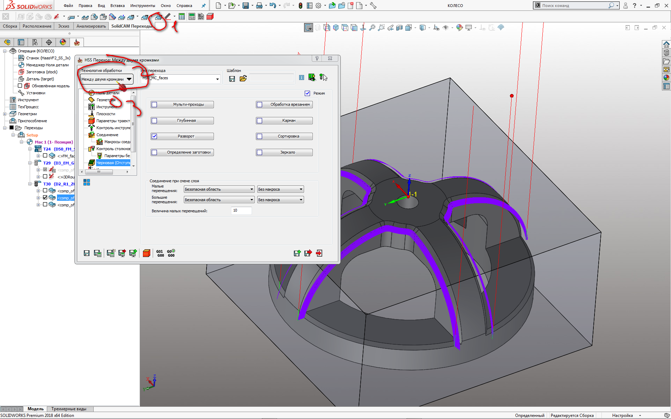Click the G01 G00 GCode icon

pos(160,253)
